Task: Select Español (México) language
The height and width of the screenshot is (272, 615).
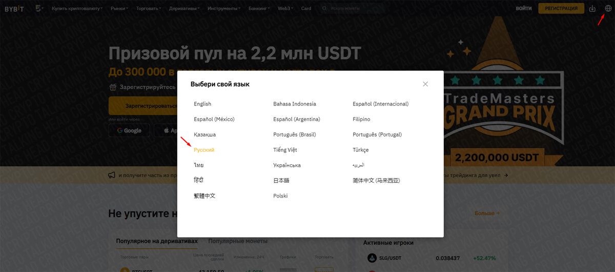Action: tap(214, 119)
